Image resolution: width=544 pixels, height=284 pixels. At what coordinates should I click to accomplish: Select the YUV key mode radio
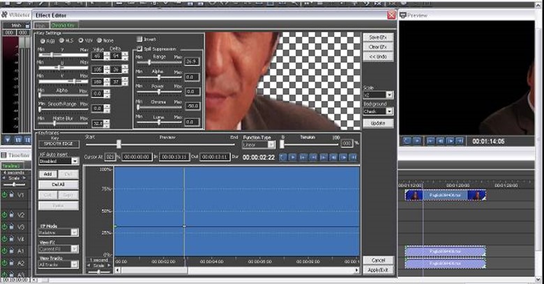81,40
